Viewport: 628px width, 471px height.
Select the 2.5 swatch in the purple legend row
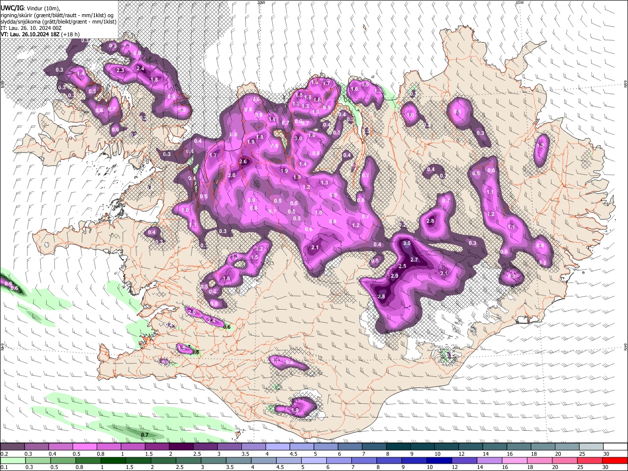(205, 446)
